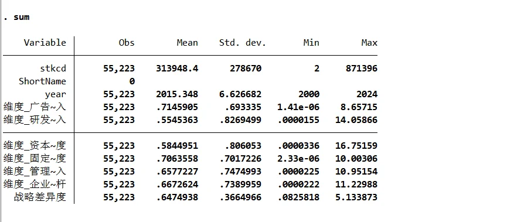The height and width of the screenshot is (222, 507).
Task: Select the std. dev. value .8269499
Action: 240,120
